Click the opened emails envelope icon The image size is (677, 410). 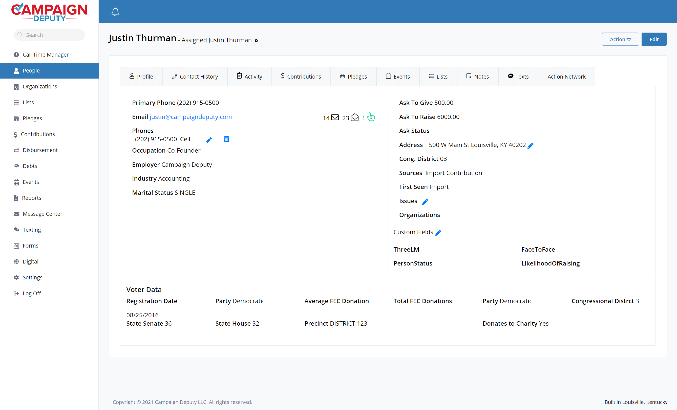point(355,117)
